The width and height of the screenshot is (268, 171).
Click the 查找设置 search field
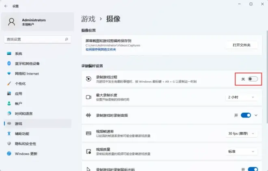pyautogui.click(x=35, y=39)
